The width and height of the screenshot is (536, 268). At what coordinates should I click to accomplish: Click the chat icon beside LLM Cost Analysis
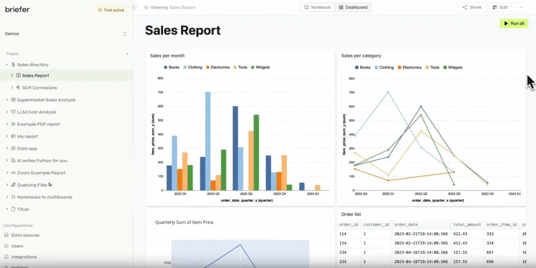click(13, 112)
